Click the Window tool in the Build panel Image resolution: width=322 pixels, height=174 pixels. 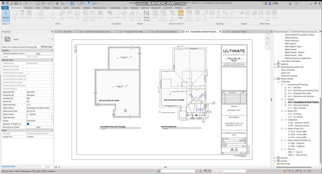click(x=29, y=14)
